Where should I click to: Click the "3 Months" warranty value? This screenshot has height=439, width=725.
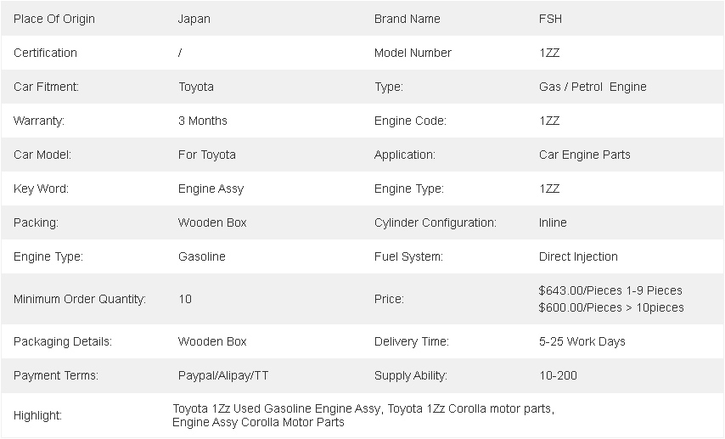coord(203,121)
